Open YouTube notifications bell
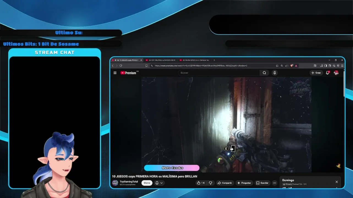Image resolution: width=353 pixels, height=198 pixels. coord(327,73)
